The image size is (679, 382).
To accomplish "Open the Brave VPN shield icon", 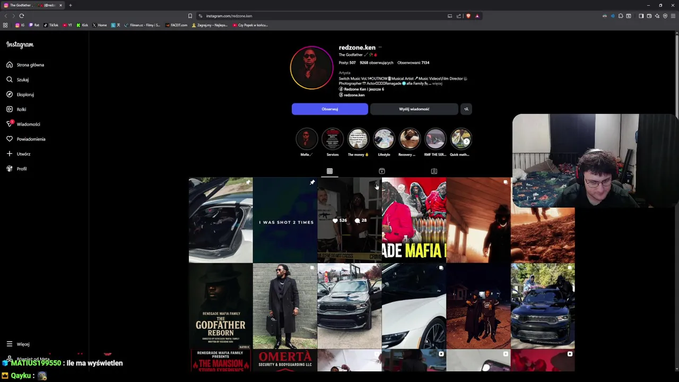I will (x=665, y=16).
